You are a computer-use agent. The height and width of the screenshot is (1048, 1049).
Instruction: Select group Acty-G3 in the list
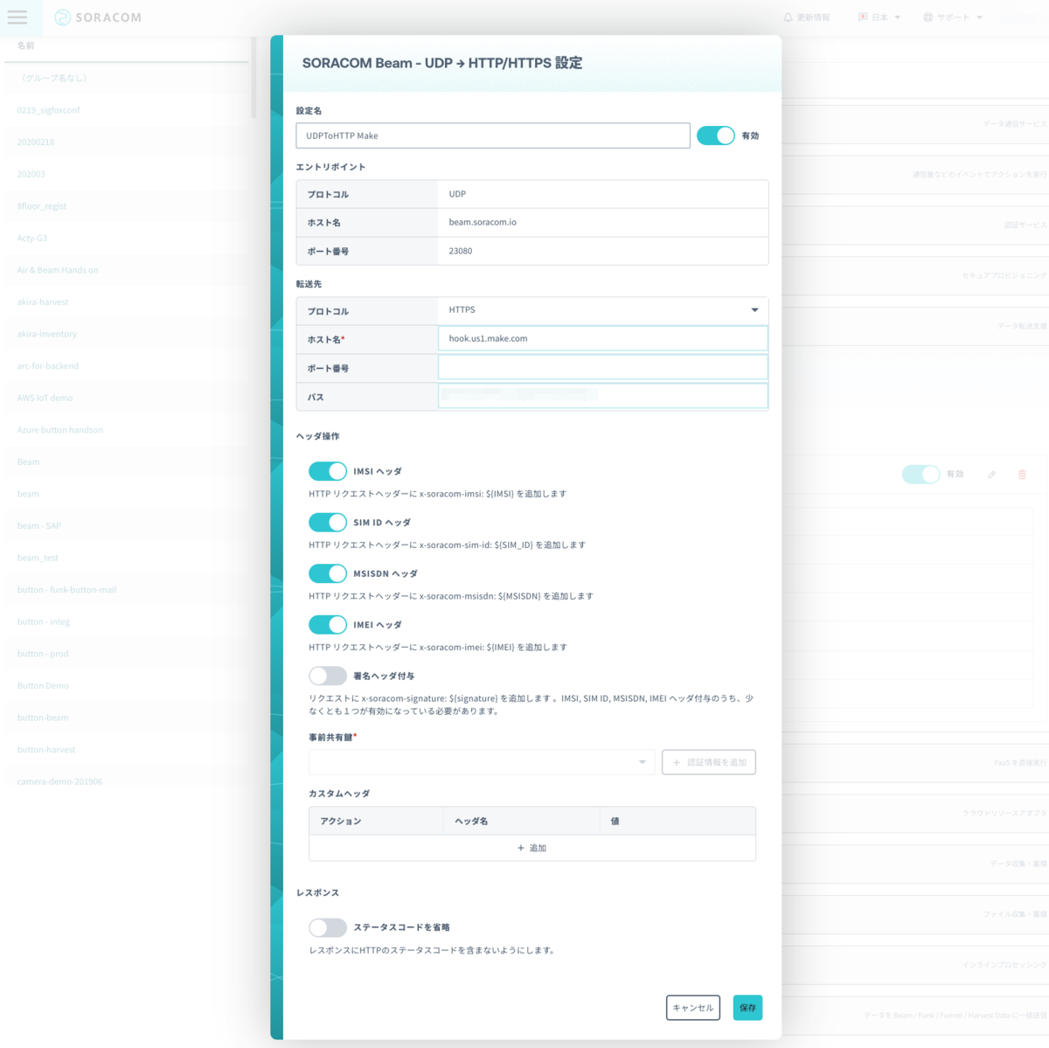click(x=127, y=238)
